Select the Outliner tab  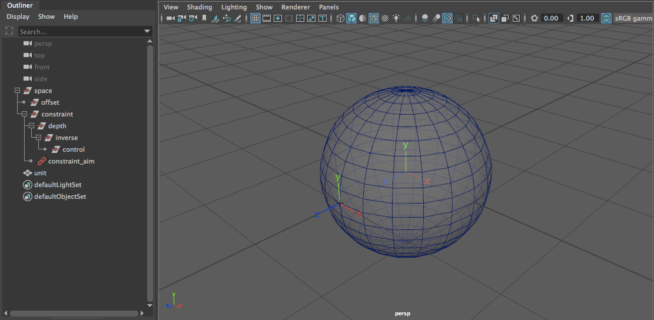(x=19, y=5)
